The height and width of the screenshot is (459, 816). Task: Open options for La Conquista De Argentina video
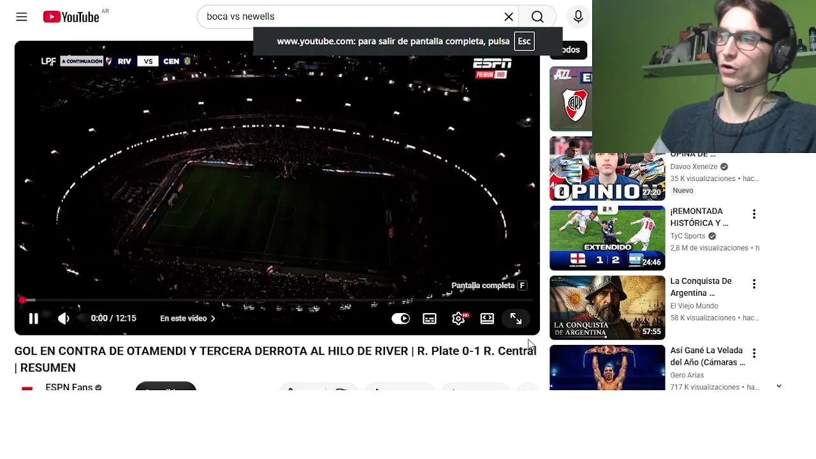click(x=754, y=284)
